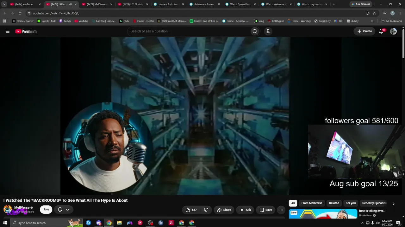Screen dimensions: 405x227
Task: Reload the page
Action: coord(20,13)
